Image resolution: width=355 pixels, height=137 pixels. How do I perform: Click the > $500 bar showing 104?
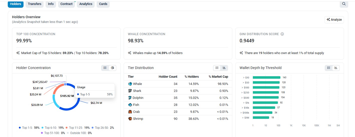coord(266,97)
